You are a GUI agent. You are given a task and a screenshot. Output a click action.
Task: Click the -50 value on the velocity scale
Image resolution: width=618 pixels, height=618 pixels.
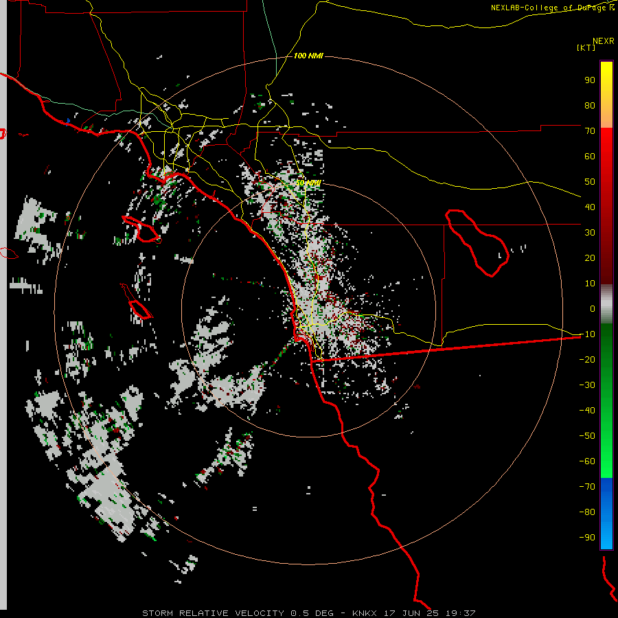(x=587, y=436)
